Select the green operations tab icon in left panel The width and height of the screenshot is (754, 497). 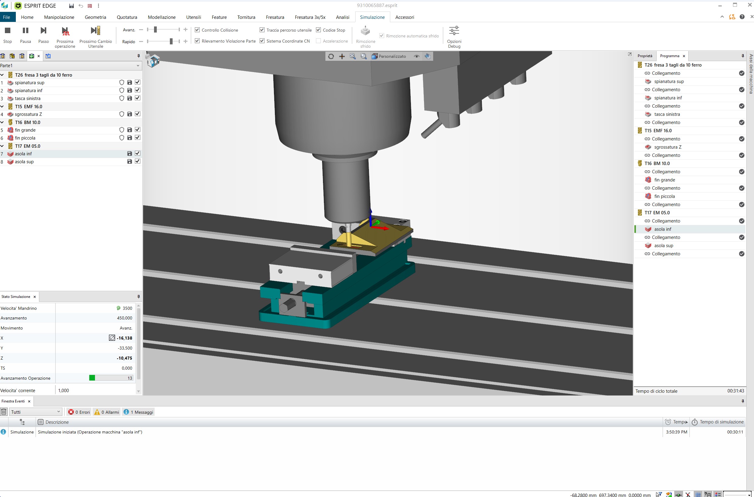[x=31, y=56]
